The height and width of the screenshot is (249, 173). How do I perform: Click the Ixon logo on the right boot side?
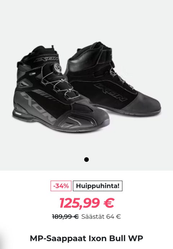coord(110,92)
